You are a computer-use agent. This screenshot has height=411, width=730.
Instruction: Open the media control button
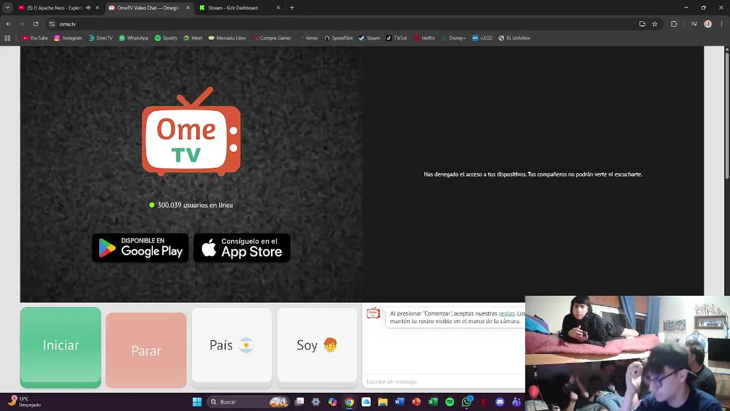click(694, 24)
